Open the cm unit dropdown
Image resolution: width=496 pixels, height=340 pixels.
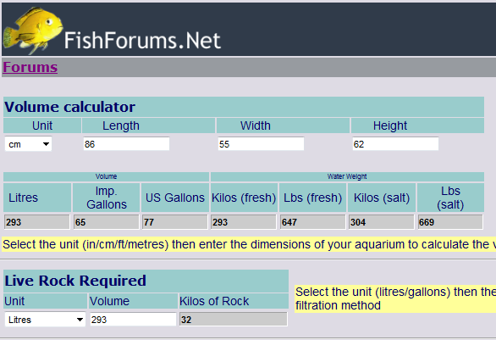(29, 144)
